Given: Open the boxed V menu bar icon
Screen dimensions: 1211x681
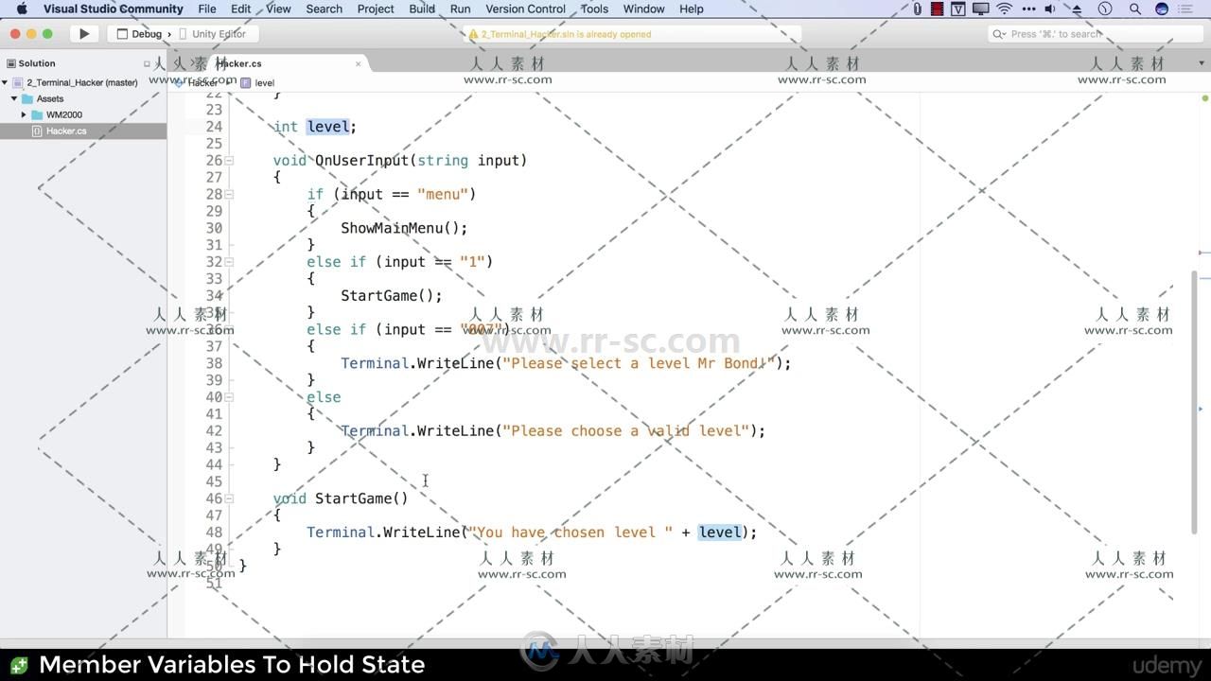Looking at the screenshot, I should 958,9.
